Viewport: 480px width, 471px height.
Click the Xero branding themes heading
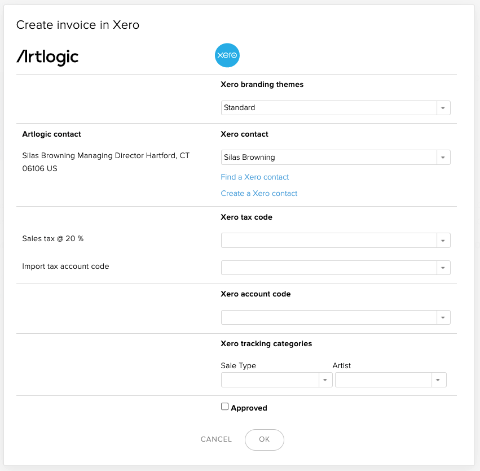262,85
